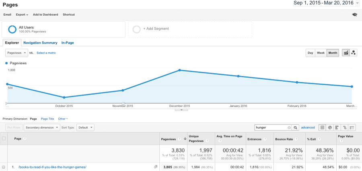This screenshot has height=171, width=362.
Task: Show help for Entrances column
Action: tap(265, 139)
